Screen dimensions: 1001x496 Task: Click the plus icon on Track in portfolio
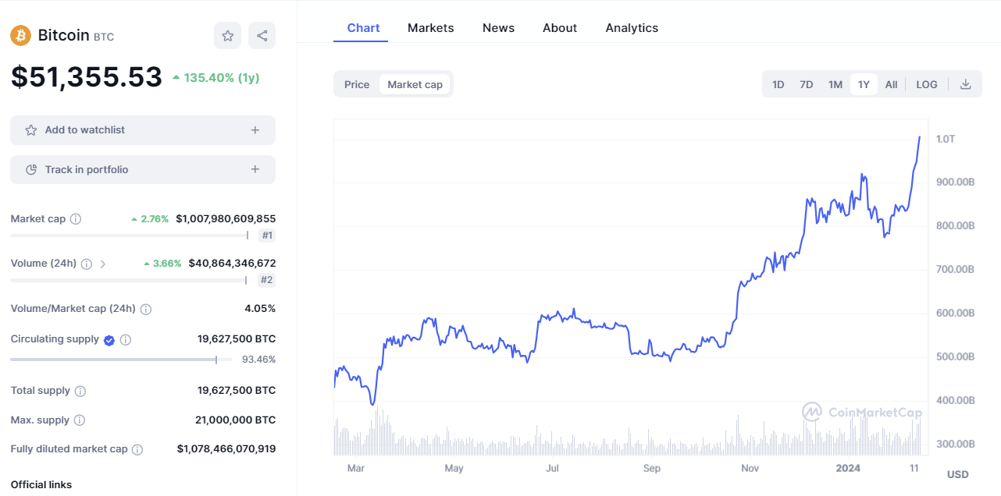(x=255, y=170)
